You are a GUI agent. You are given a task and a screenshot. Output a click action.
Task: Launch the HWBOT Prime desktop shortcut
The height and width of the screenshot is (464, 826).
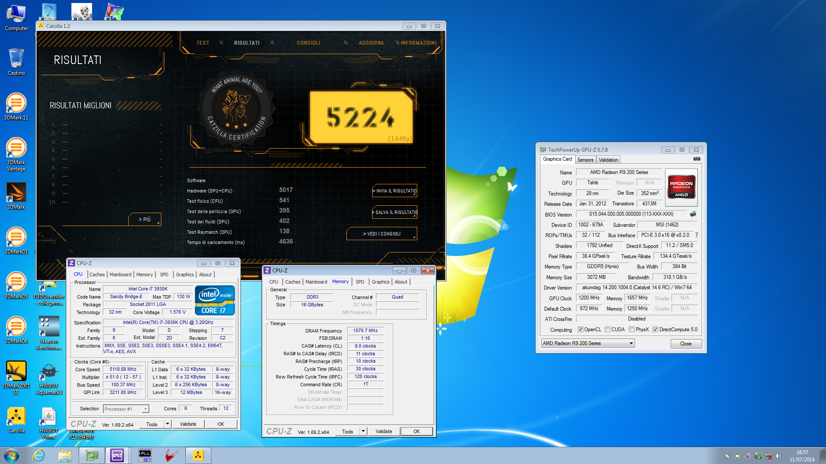point(49,423)
